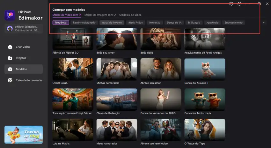
Task: Click the HitPaw Edimakor logo
Action: click(9, 15)
